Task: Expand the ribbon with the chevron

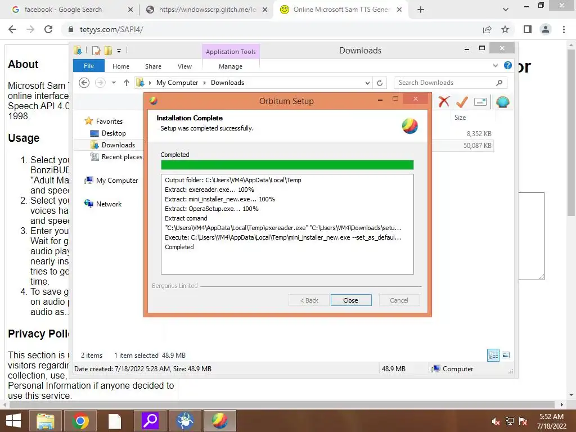Action: (496, 65)
